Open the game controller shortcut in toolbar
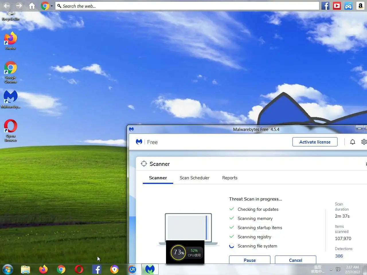This screenshot has height=275, width=367. [x=348, y=6]
